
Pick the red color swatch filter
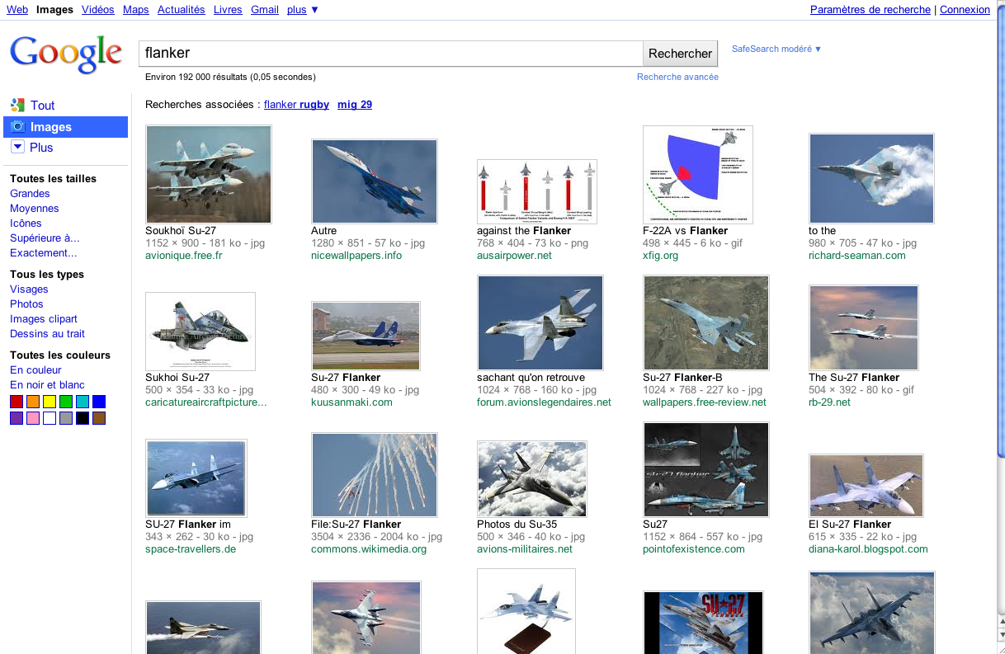[x=17, y=402]
